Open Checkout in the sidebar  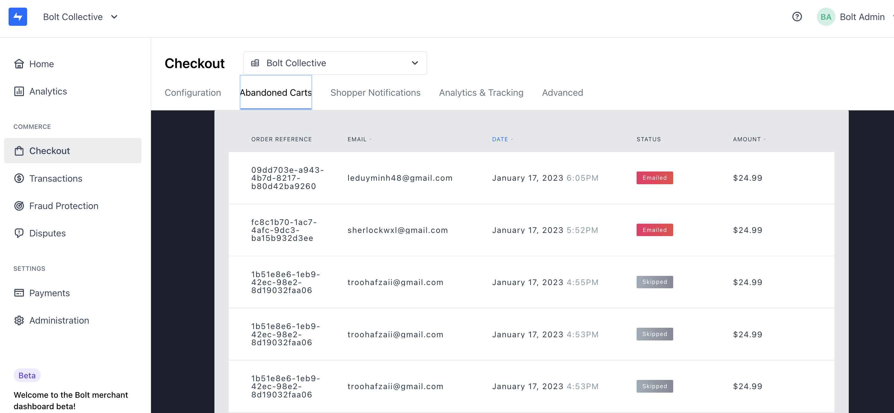[x=73, y=151]
